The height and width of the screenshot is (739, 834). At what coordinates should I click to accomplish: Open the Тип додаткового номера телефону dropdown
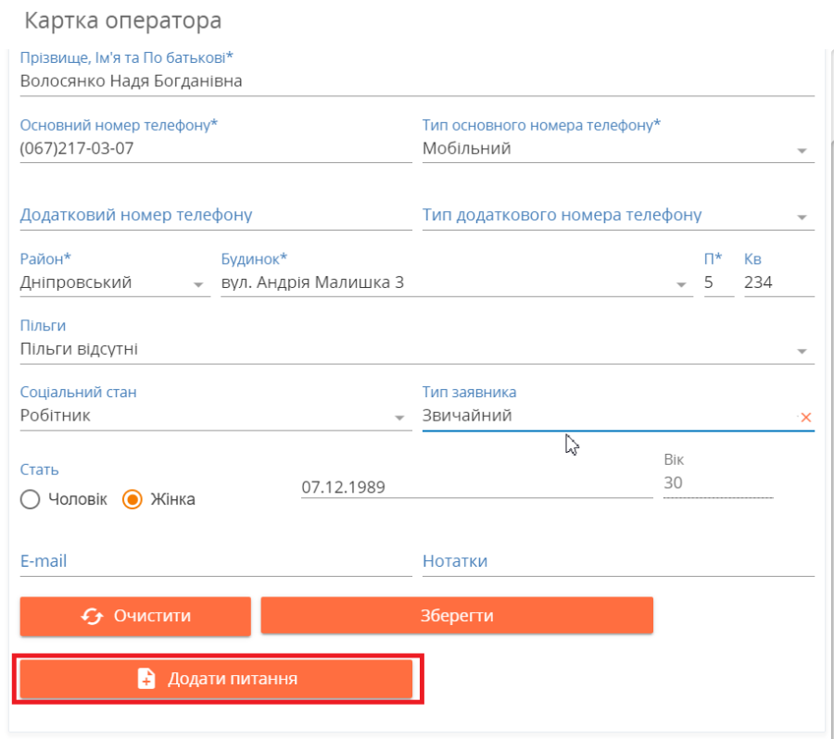click(618, 216)
